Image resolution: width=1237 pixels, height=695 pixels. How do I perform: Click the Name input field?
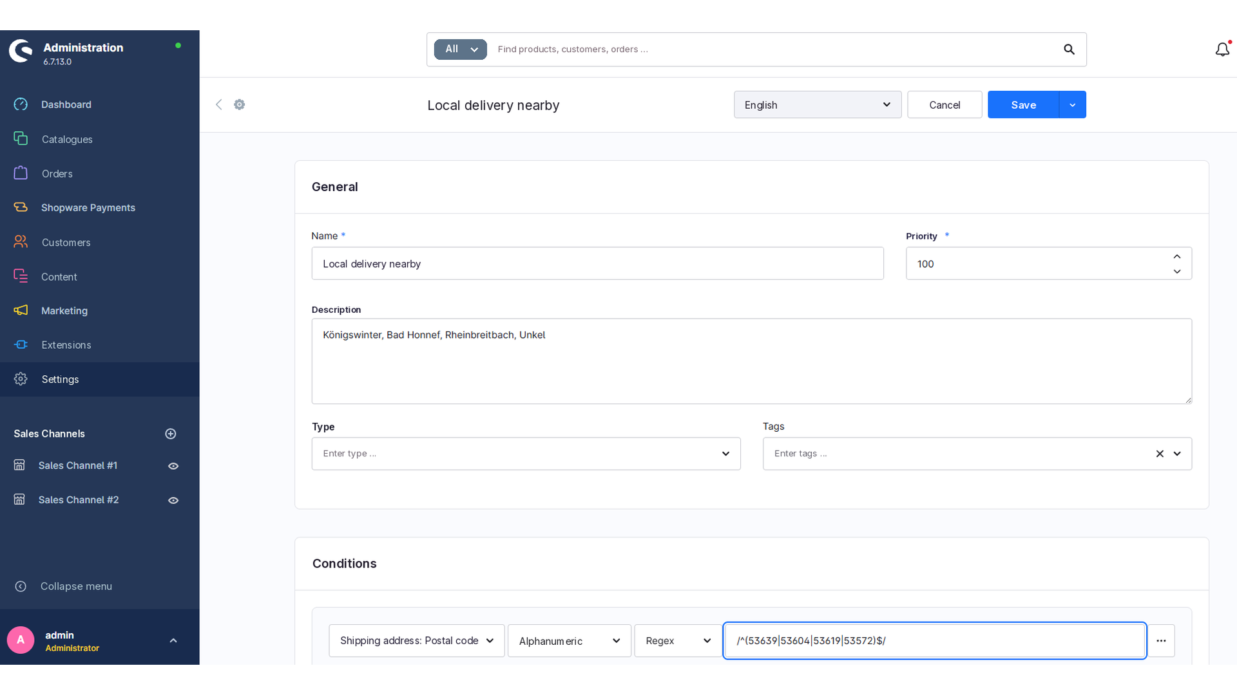point(597,264)
